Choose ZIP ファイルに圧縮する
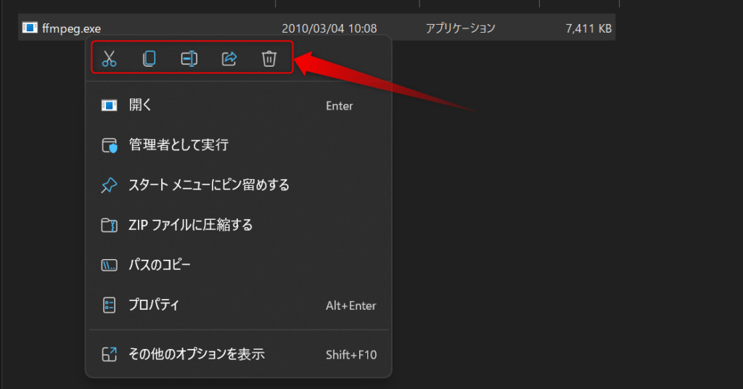Viewport: 743px width, 389px height. (239, 224)
